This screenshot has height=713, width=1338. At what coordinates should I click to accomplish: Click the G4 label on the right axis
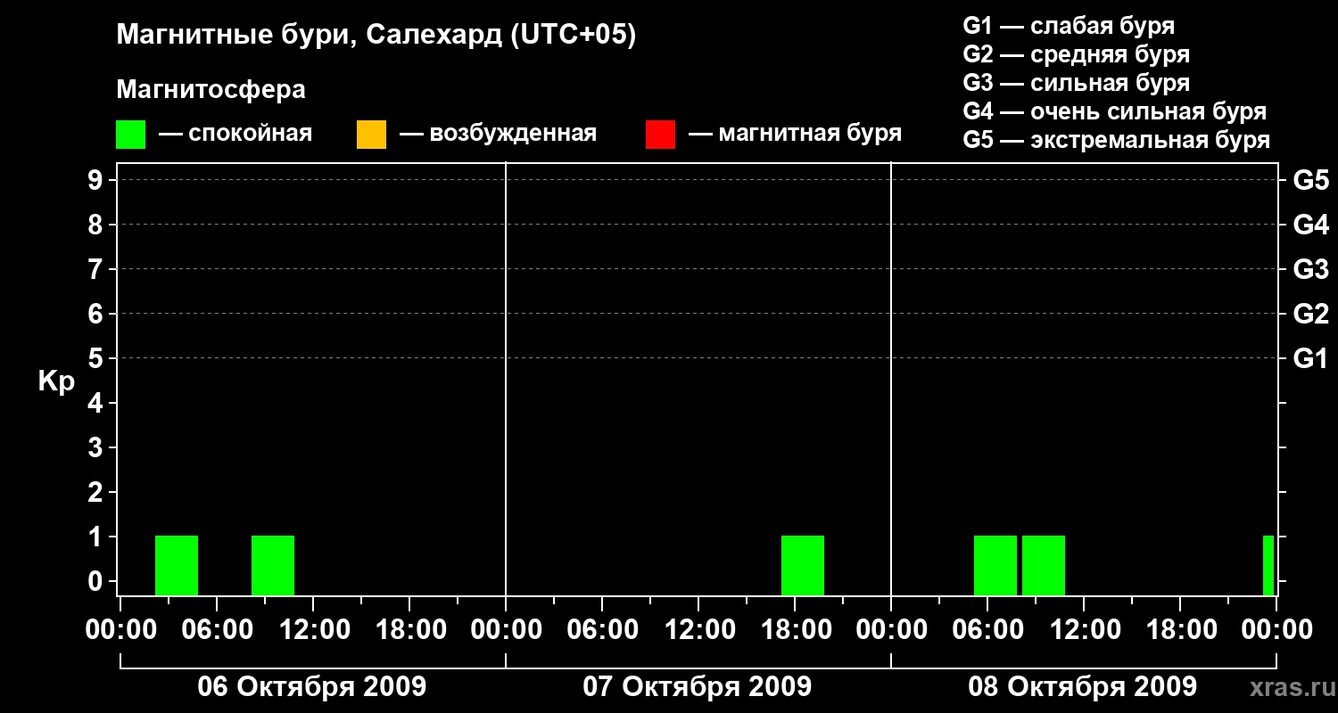point(1310,225)
